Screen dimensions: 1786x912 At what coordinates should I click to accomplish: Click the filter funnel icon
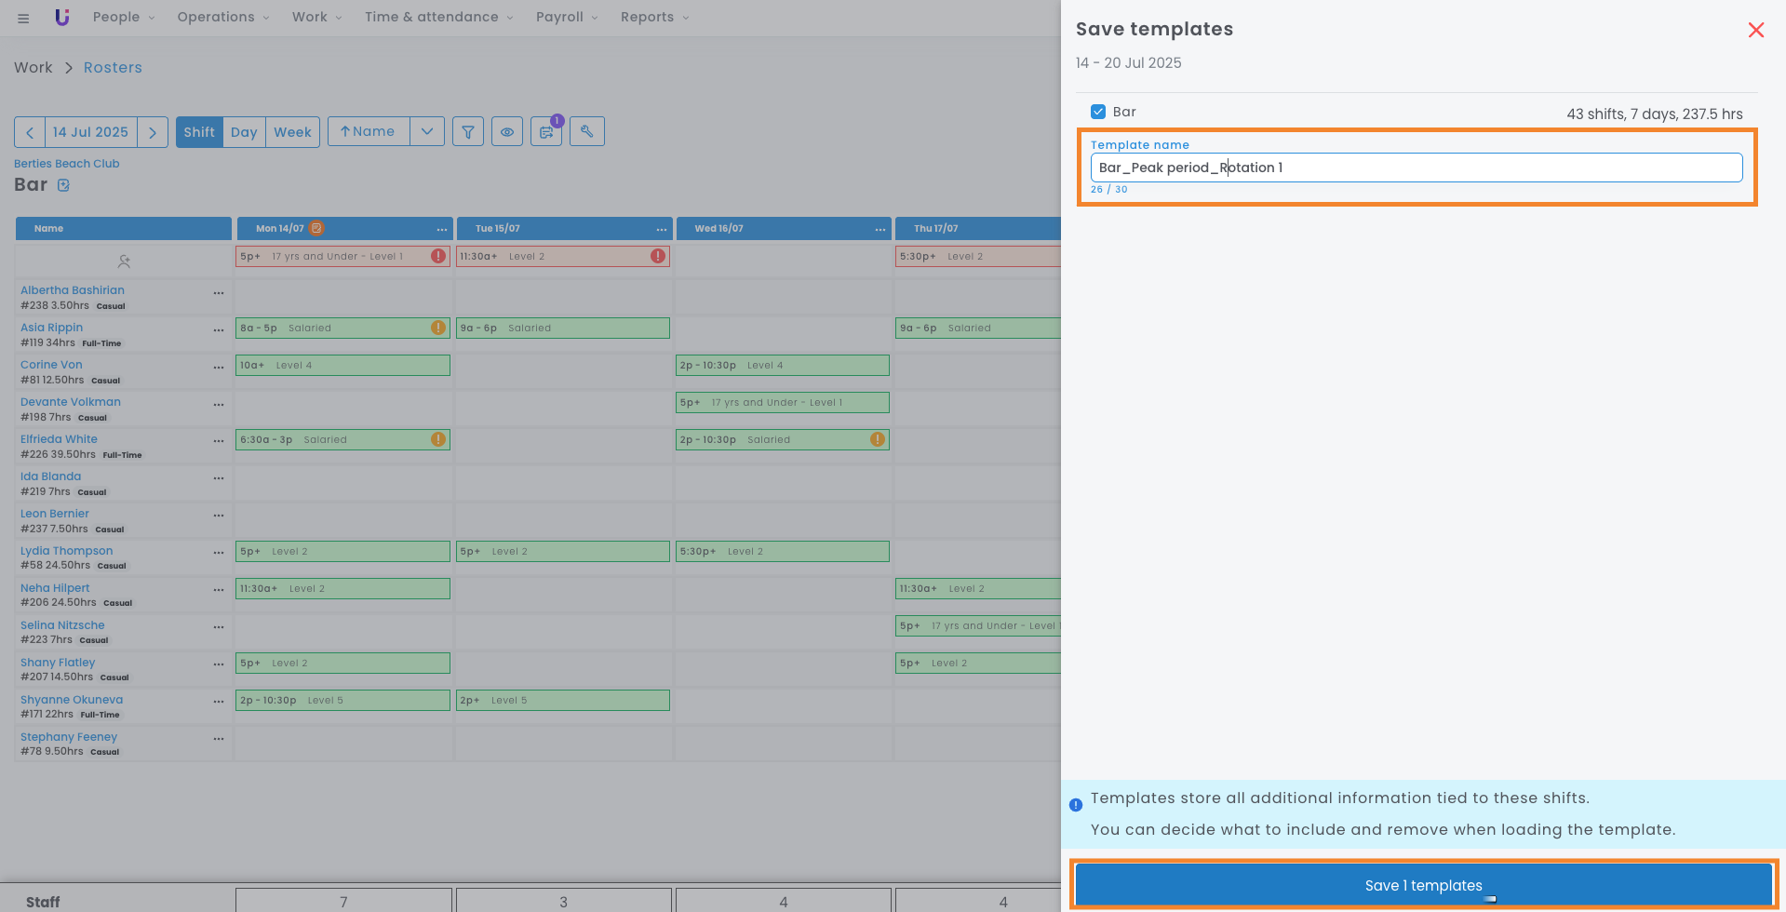pyautogui.click(x=468, y=132)
